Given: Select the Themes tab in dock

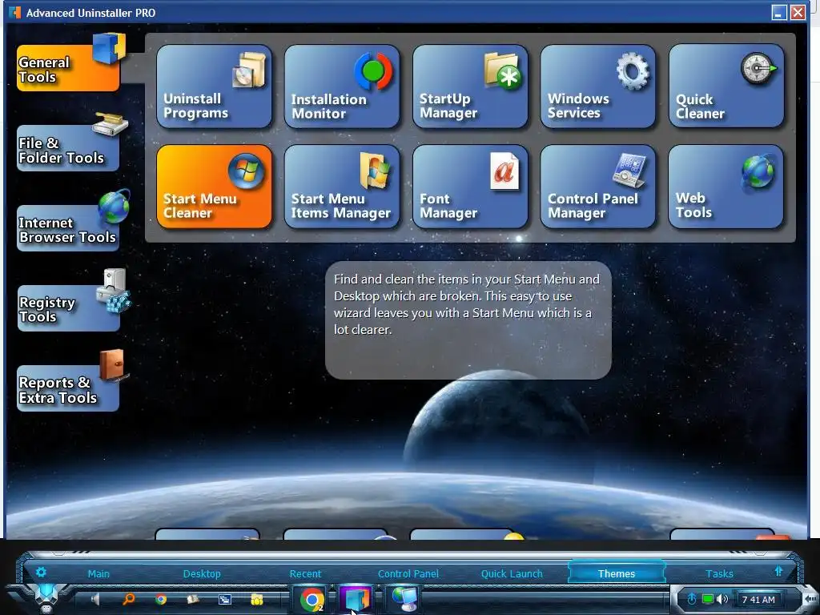Looking at the screenshot, I should [x=617, y=573].
